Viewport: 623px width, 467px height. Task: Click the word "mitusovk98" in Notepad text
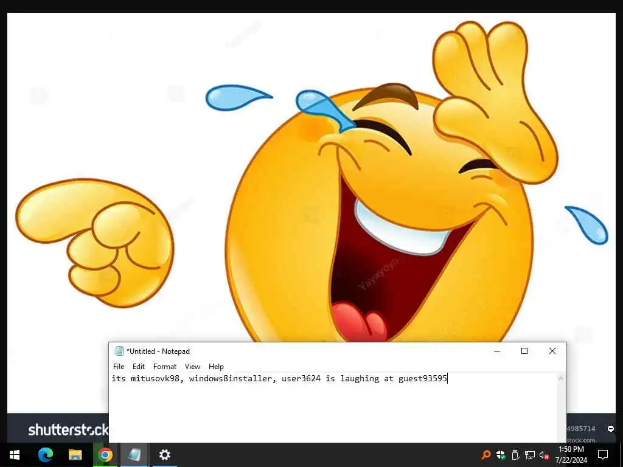[x=155, y=378]
